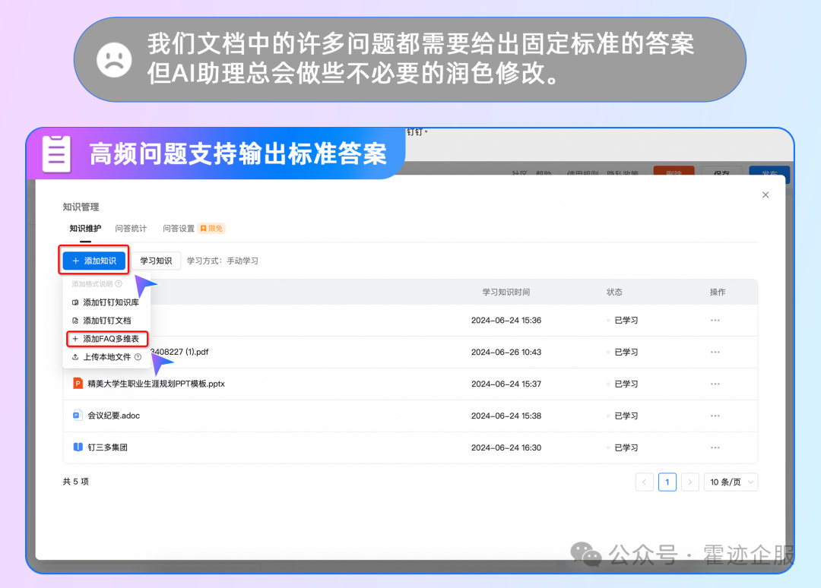Viewport: 821px width, 588px height.
Task: Click help icon beside 上传本地文件
Action: click(x=138, y=357)
